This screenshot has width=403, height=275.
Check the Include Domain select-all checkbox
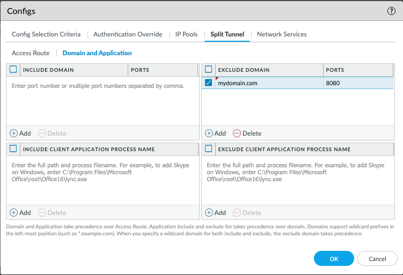[x=13, y=70]
